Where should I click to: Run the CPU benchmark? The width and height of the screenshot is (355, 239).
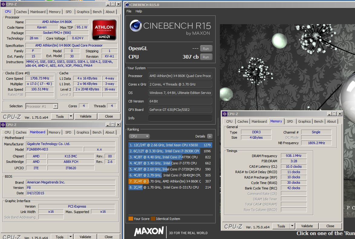[x=206, y=57]
